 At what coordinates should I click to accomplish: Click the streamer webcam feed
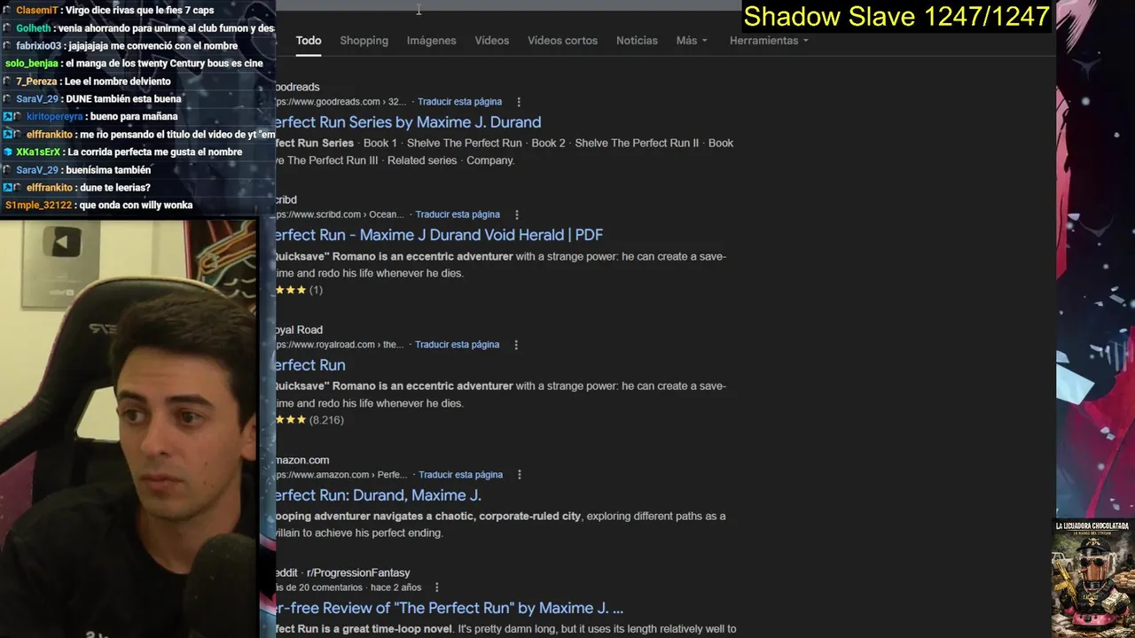[x=129, y=428]
